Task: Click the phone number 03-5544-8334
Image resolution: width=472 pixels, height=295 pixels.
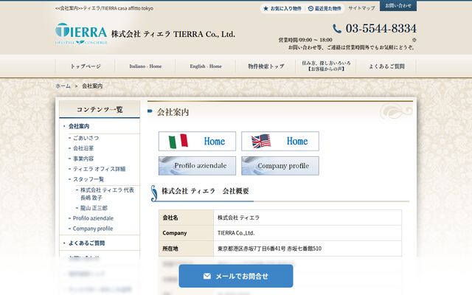Action: [x=381, y=29]
